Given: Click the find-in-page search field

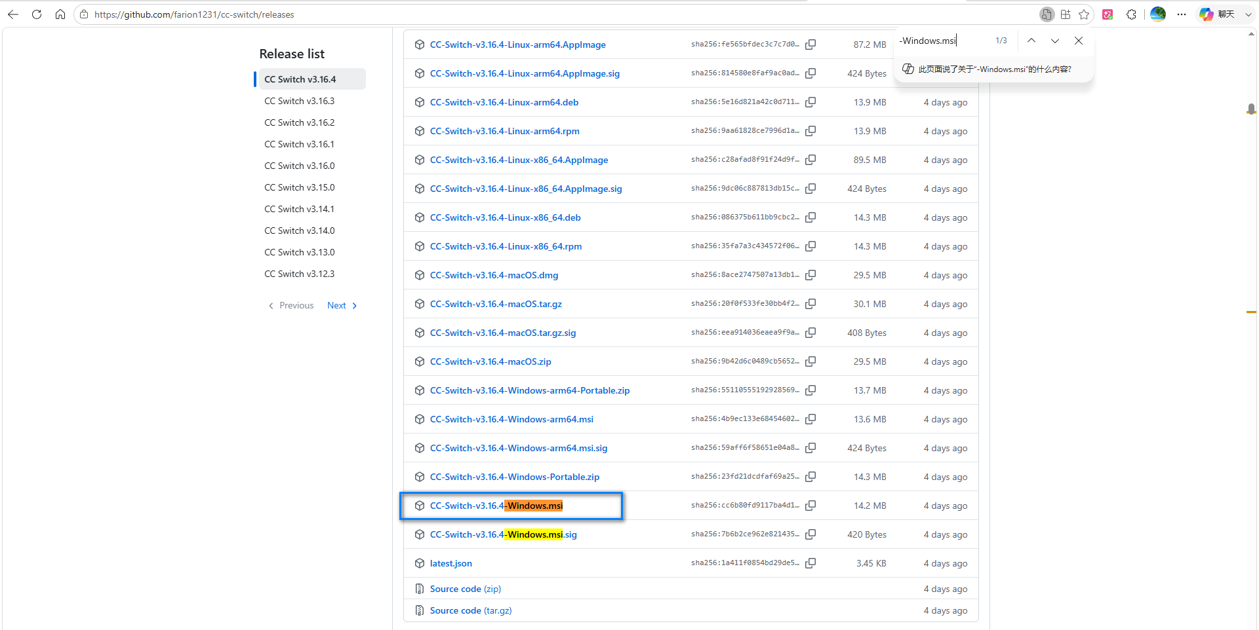Looking at the screenshot, I should (x=944, y=41).
